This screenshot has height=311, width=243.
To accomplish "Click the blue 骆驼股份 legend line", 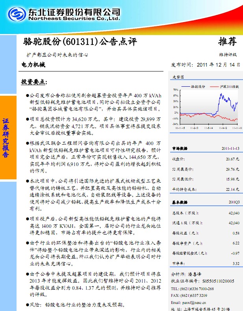I will pos(185,86).
